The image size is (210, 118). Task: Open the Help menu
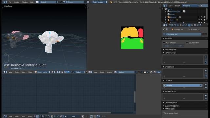(x=32, y=2)
